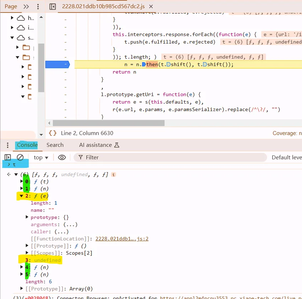
Task: Open the FunctionLocation link 2228.021ddb1….js:2
Action: point(122,239)
